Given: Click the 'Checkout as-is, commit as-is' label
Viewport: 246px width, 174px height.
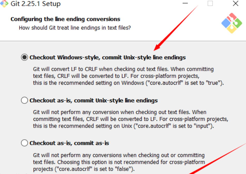Looking at the screenshot, I should (x=69, y=143).
